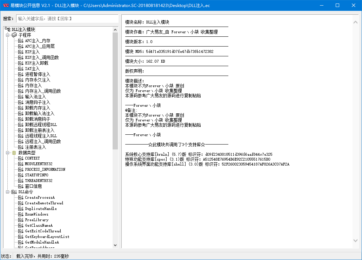362x260 pixels.
Task: Click the CONTEXT data type icon
Action: (20, 158)
